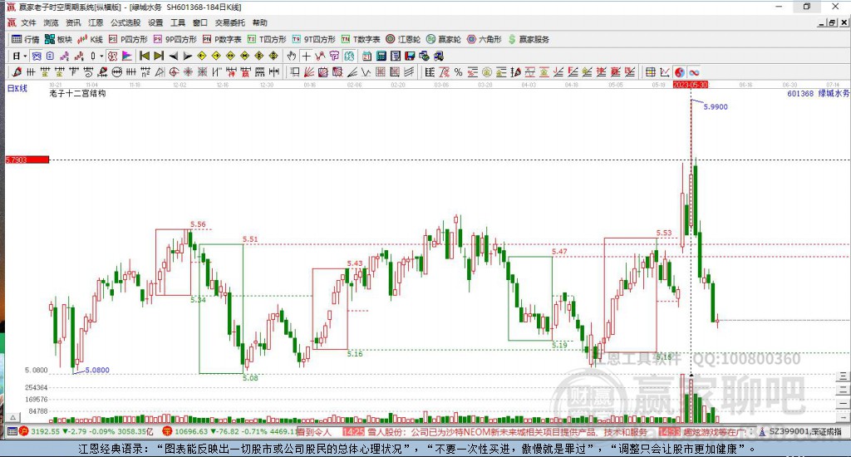This screenshot has width=851, height=457.
Task: Click the calendar date icon
Action: click(366, 56)
